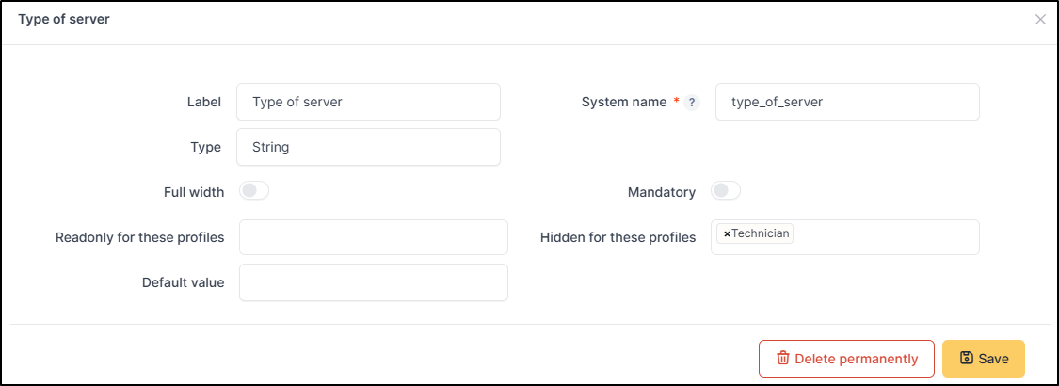
Task: Click the dialog title Type of server
Action: [64, 19]
